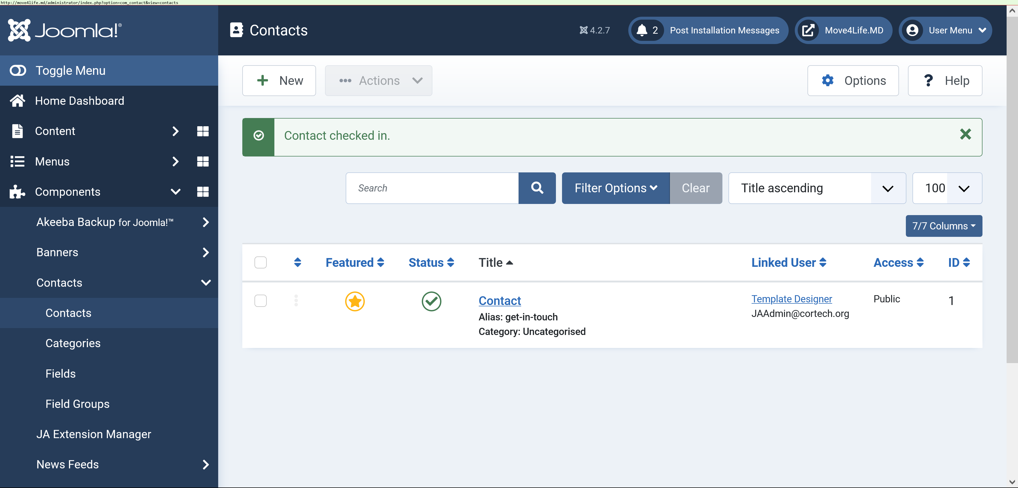Viewport: 1018px width, 488px height.
Task: Open the 7/7 Columns dropdown
Action: coord(943,226)
